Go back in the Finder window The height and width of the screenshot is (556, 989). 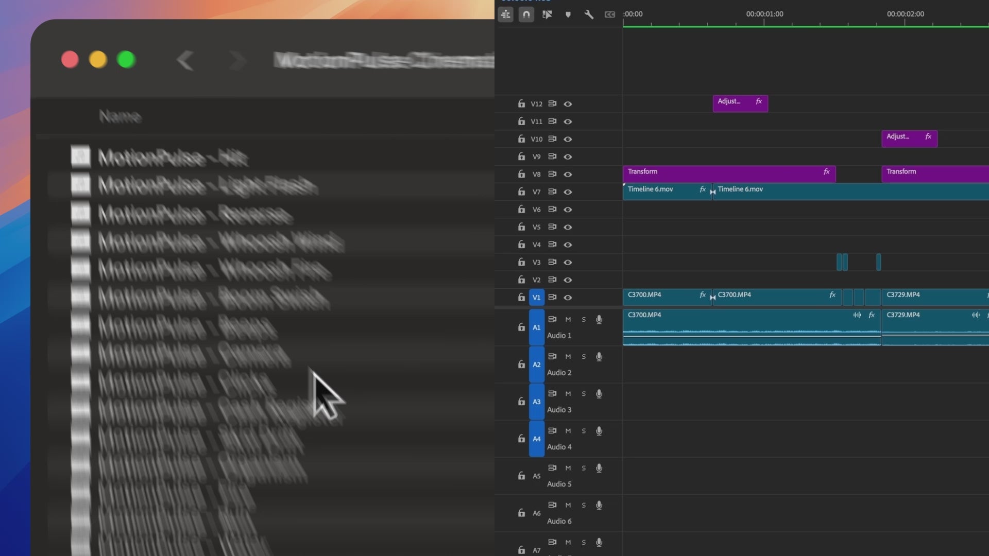click(184, 60)
